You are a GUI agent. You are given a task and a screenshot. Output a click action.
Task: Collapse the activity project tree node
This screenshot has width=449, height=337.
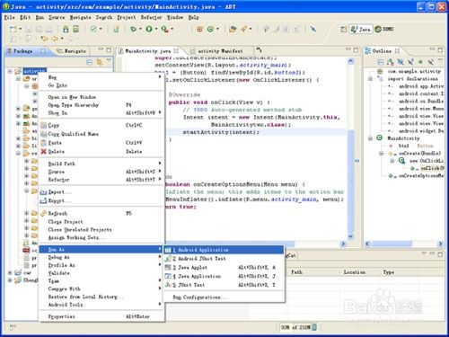point(10,71)
